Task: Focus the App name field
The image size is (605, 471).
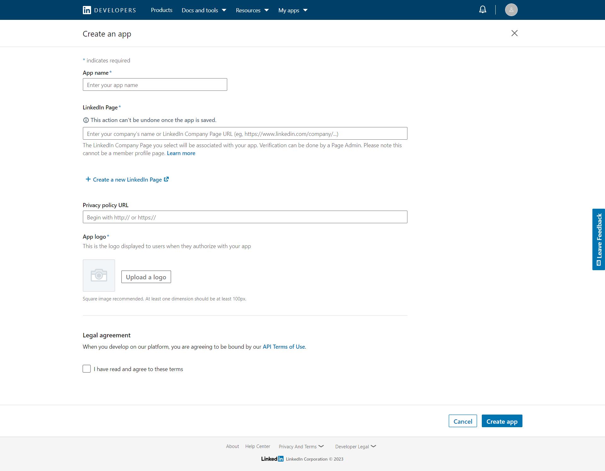Action: tap(155, 84)
